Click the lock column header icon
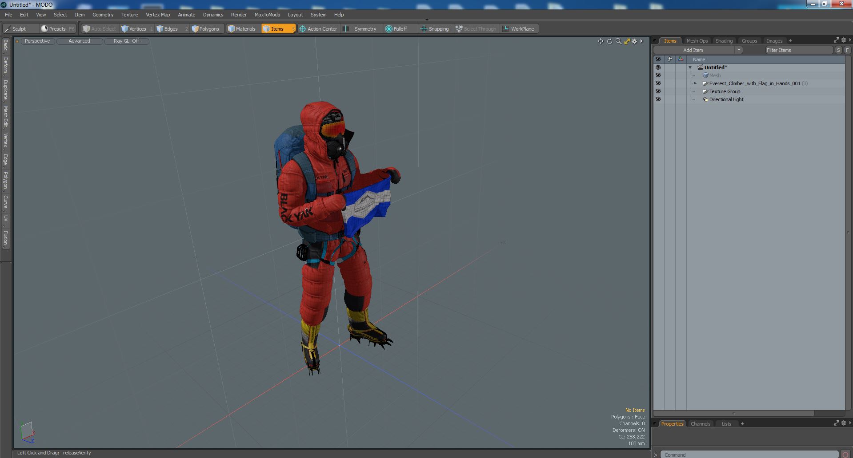The height and width of the screenshot is (458, 853). pyautogui.click(x=669, y=59)
